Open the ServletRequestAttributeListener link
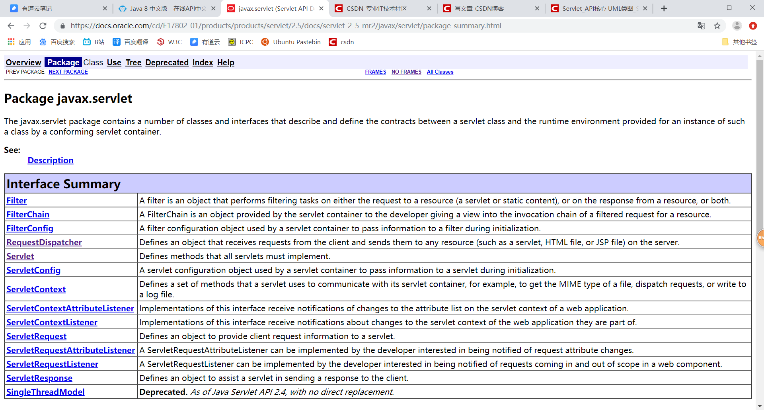The width and height of the screenshot is (764, 410). (70, 350)
